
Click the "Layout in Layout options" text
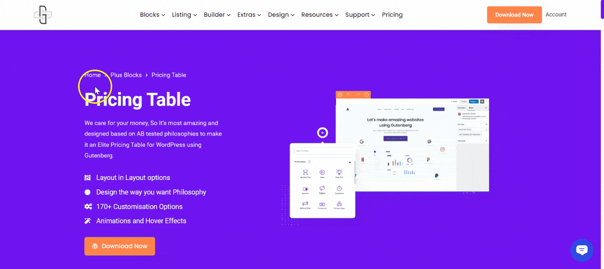[x=133, y=178]
